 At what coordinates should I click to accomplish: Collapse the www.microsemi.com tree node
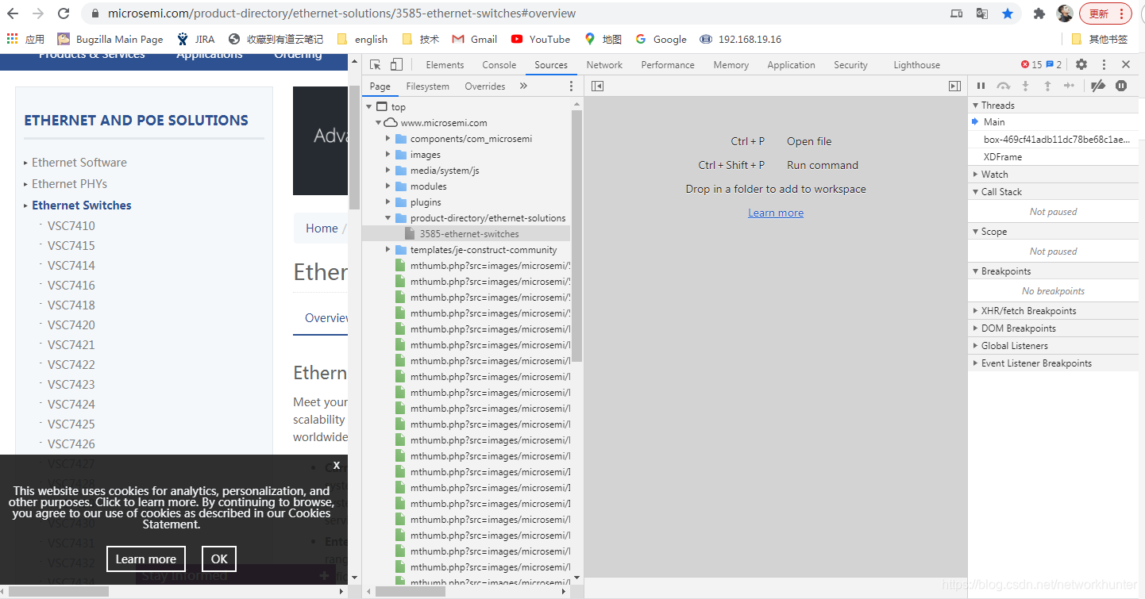[x=379, y=123]
